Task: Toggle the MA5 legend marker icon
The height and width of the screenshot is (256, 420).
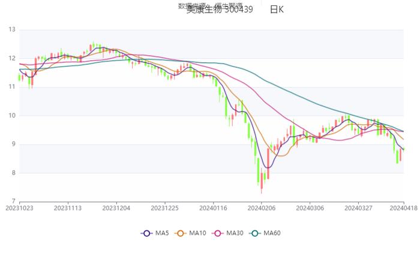Action: pos(146,233)
